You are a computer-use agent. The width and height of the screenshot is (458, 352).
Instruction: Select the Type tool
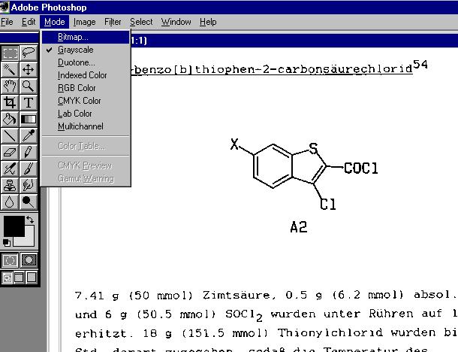[x=29, y=102]
